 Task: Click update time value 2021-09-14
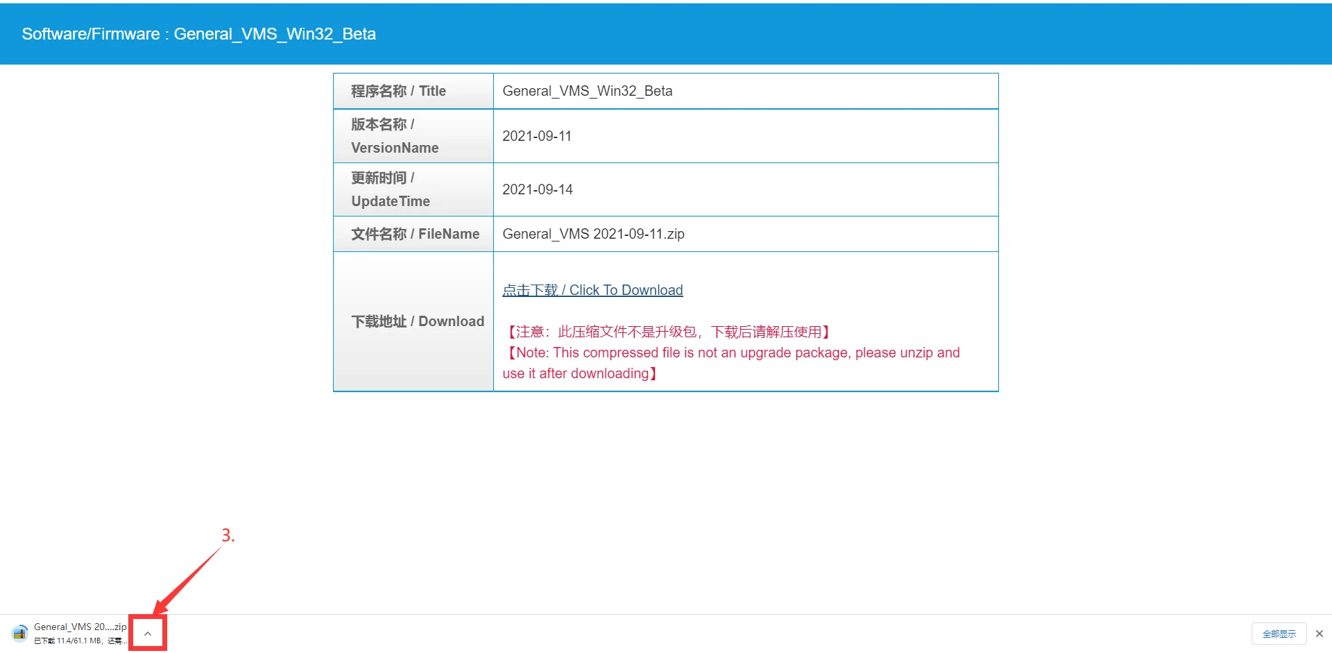(538, 189)
